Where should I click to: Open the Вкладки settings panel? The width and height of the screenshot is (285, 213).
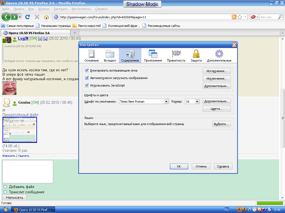tap(110, 55)
